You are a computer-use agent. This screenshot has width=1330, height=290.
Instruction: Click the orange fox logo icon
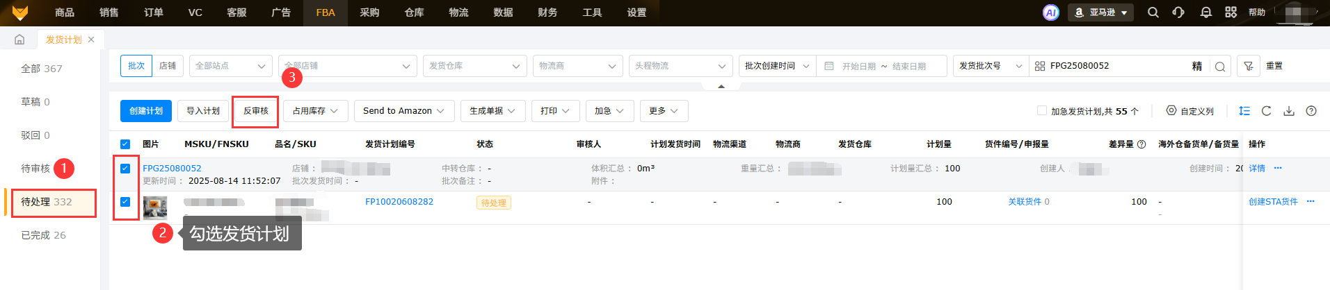19,12
